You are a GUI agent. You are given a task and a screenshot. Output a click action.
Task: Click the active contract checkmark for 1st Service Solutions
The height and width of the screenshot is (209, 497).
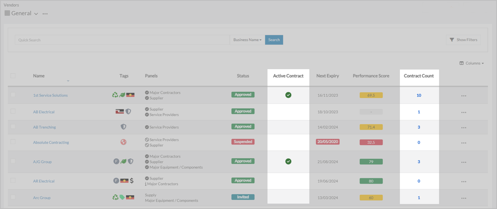click(288, 95)
